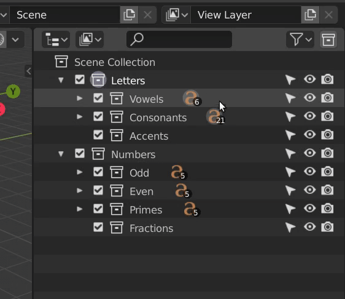Delete the Scene with X button

(147, 15)
